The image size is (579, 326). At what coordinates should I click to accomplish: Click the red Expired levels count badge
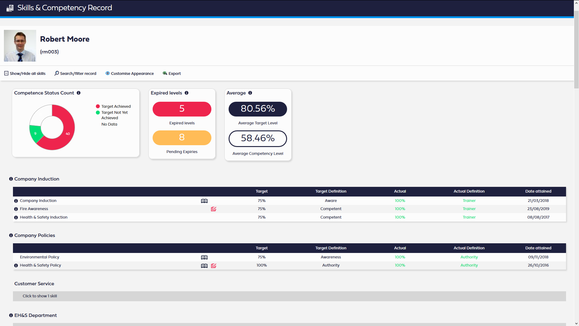pos(182,109)
